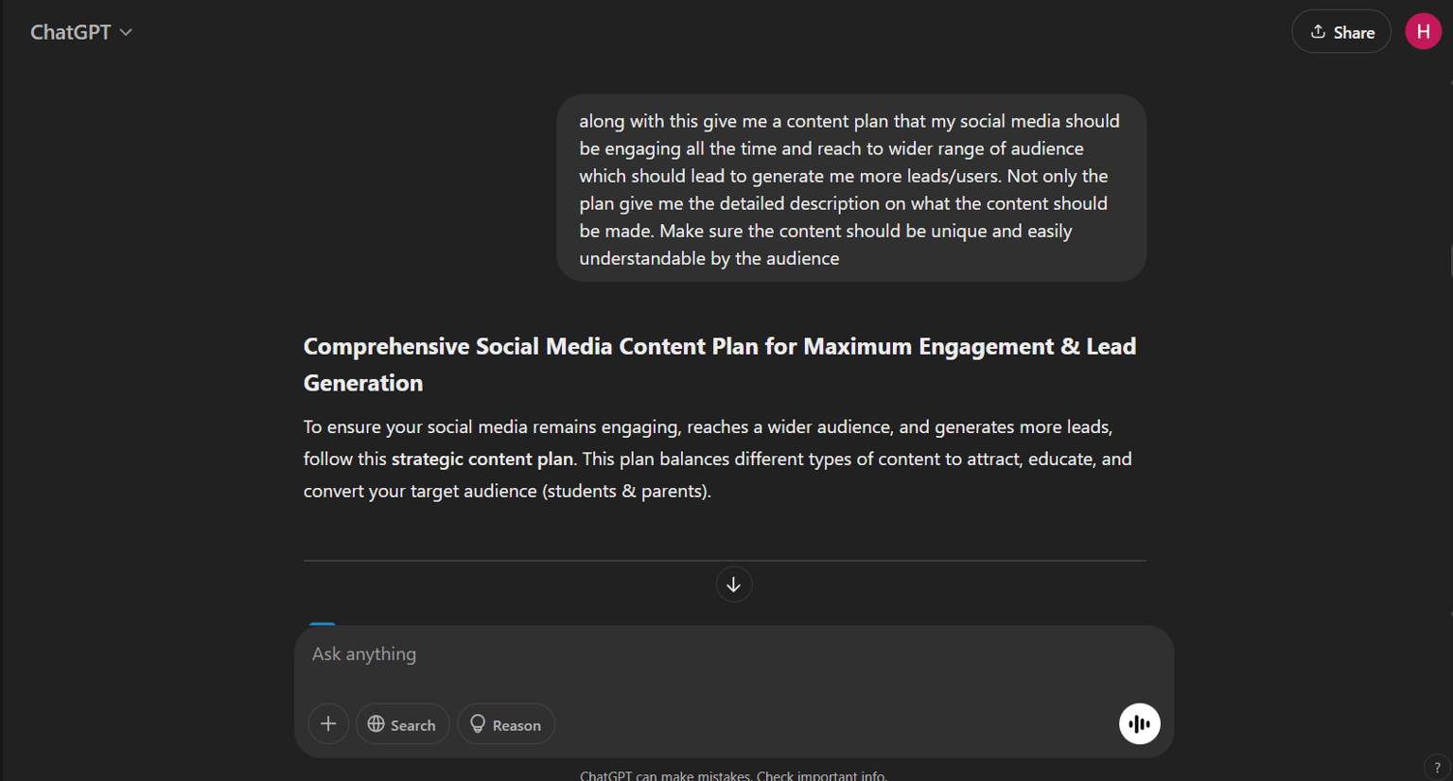Open the help question mark button

click(1437, 768)
